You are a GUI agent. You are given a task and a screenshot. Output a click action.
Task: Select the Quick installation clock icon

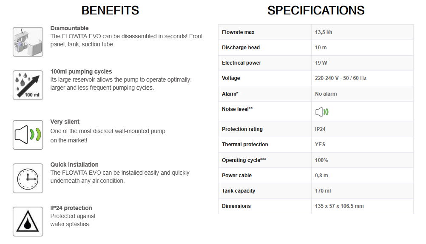coord(28,178)
